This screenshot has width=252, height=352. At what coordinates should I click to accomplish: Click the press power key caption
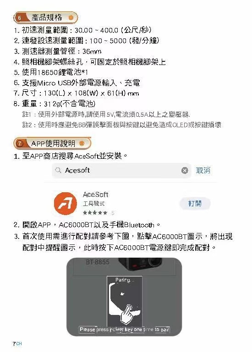(x=124, y=329)
